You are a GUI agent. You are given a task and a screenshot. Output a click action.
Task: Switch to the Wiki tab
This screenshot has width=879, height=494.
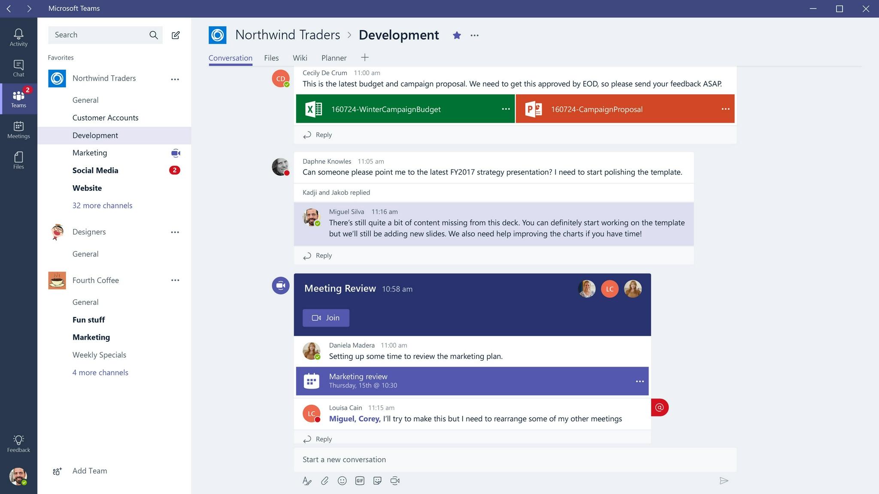pos(300,58)
